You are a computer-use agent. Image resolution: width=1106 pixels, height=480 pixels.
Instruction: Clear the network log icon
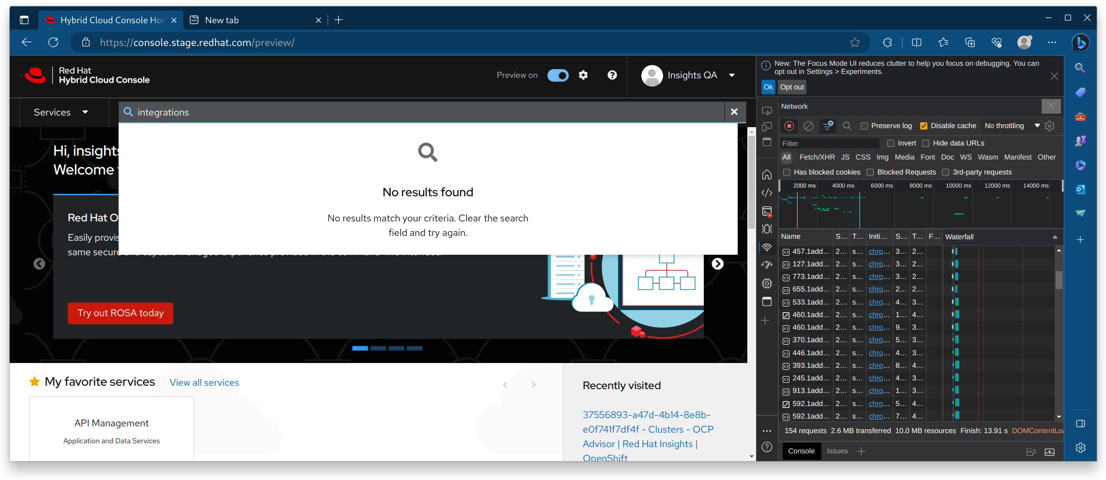coord(808,126)
